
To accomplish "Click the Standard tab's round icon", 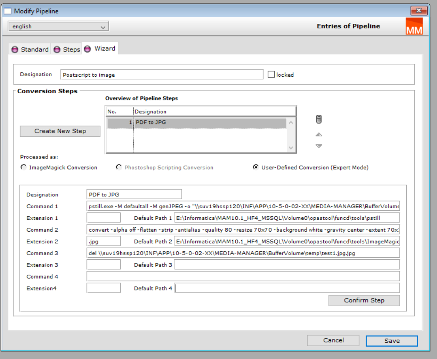I will coord(15,49).
